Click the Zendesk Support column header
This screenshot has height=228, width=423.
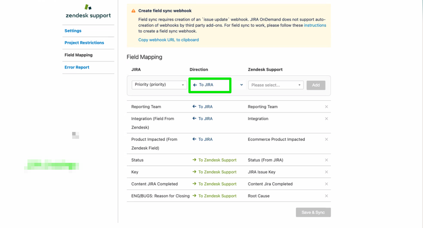(265, 69)
